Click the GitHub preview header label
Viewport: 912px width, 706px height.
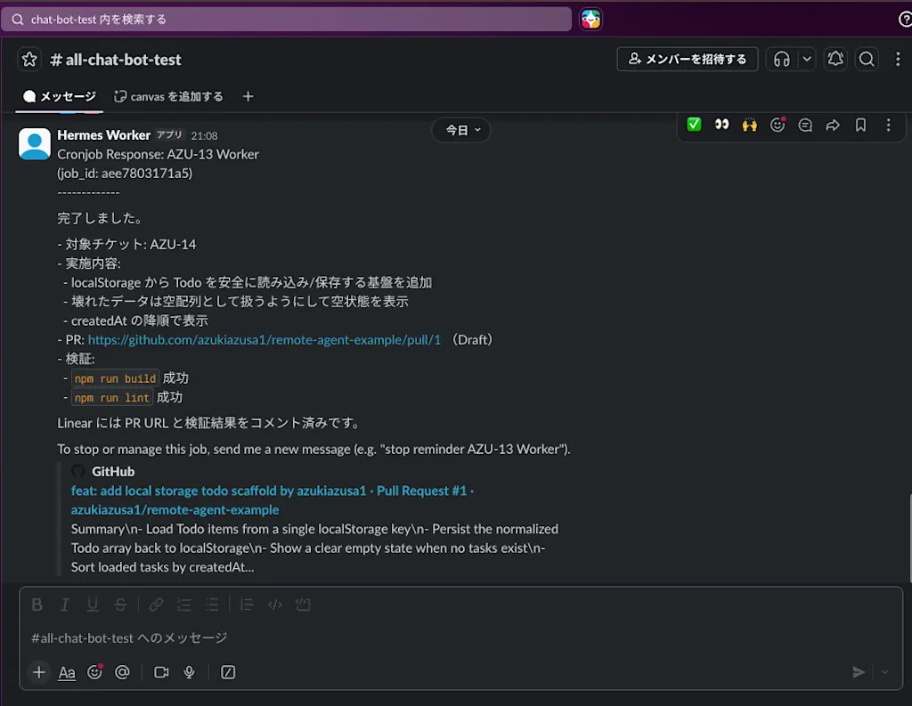click(113, 472)
